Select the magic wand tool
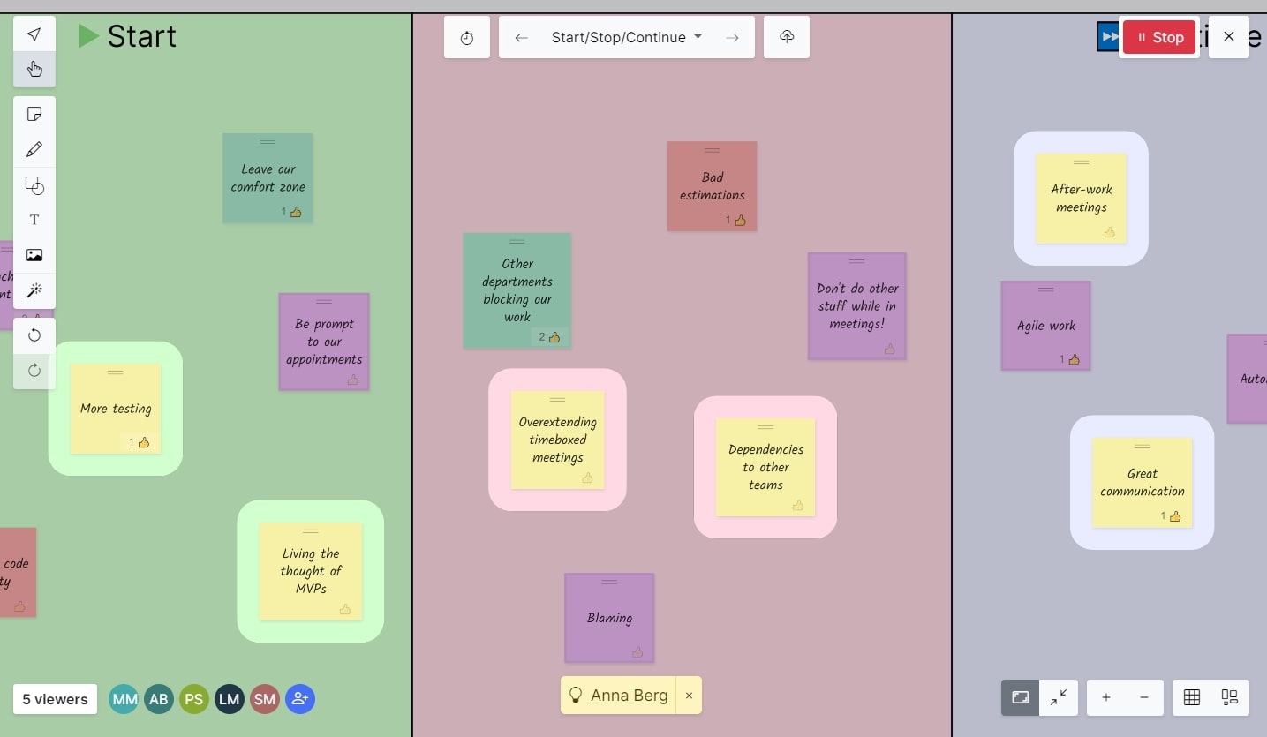 coord(34,290)
